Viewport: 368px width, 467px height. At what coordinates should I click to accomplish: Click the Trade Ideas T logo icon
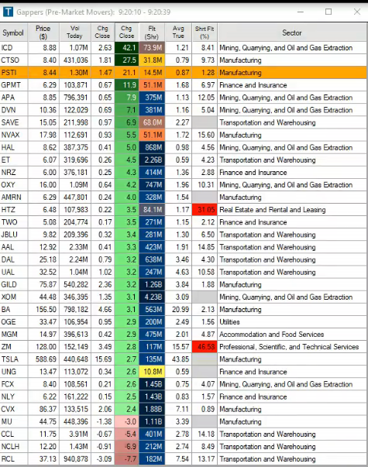click(x=8, y=12)
